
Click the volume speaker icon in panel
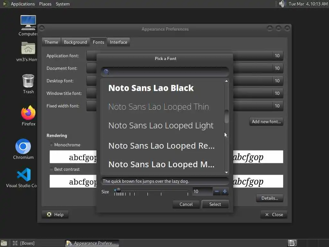tap(282, 4)
